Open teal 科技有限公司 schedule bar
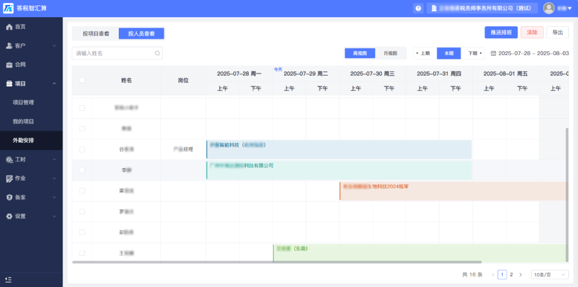 [x=339, y=170]
